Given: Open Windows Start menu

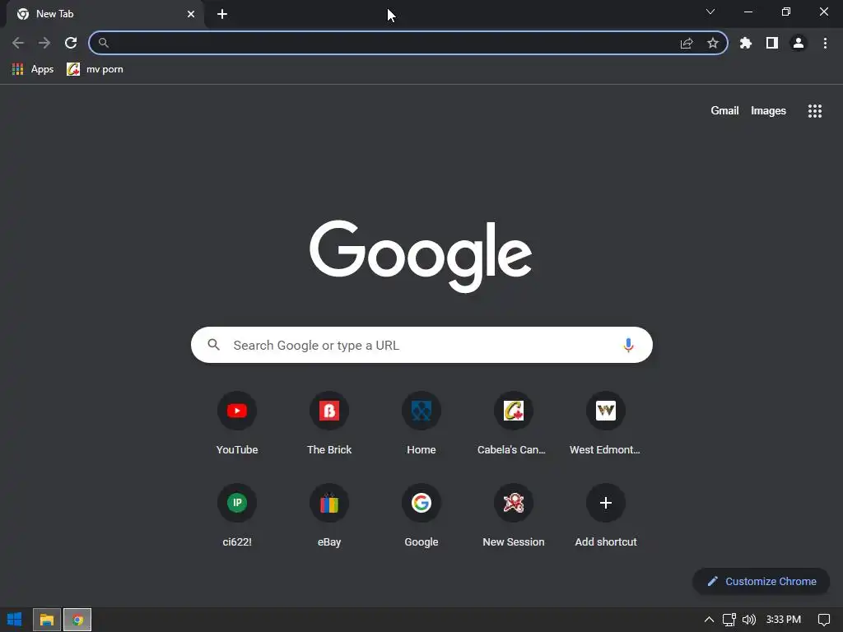Looking at the screenshot, I should 15,620.
